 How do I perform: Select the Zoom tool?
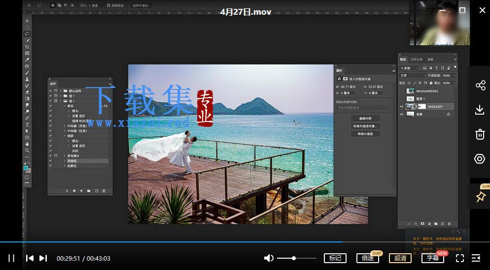coord(27,150)
